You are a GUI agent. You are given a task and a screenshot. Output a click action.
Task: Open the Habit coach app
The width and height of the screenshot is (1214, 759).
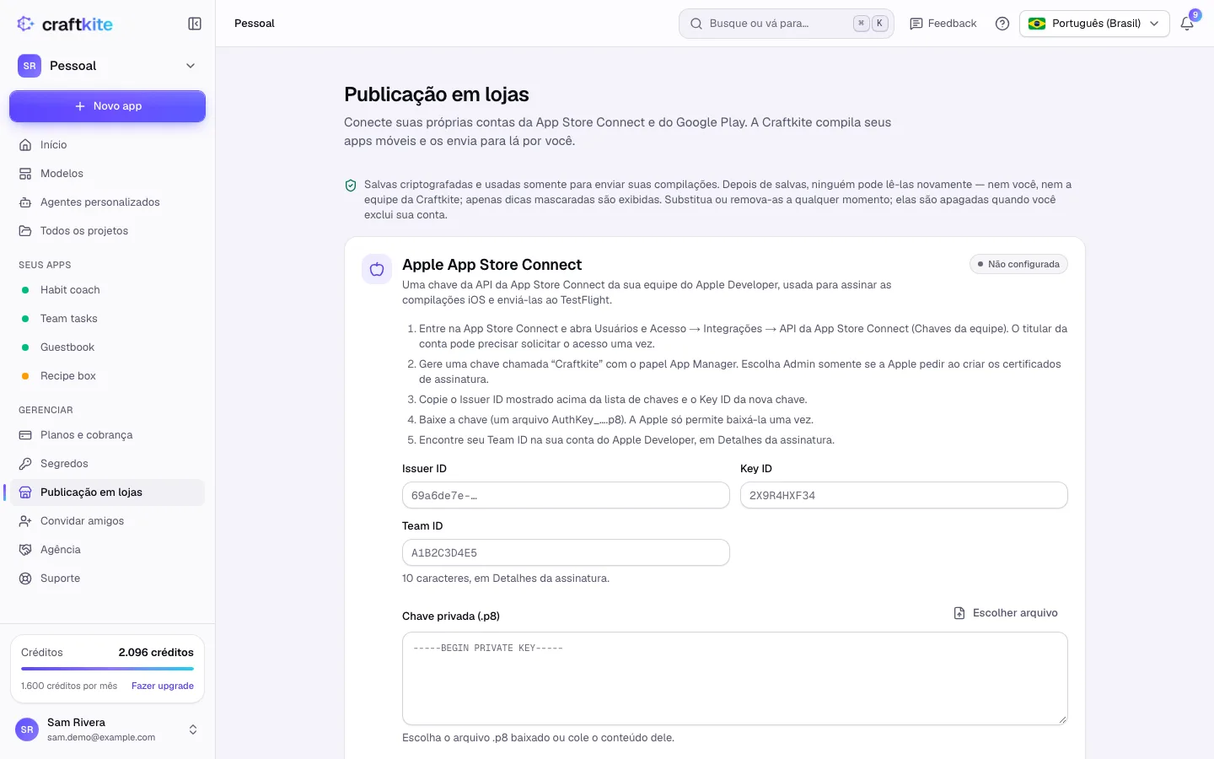(x=107, y=290)
